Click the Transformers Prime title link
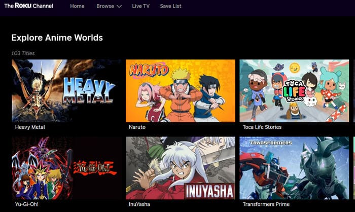The image size is (355, 212). [266, 204]
